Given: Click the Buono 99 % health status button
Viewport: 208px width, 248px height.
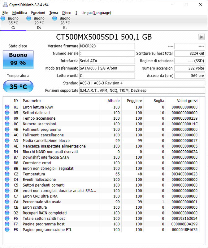Looking at the screenshot, I should [18, 60].
